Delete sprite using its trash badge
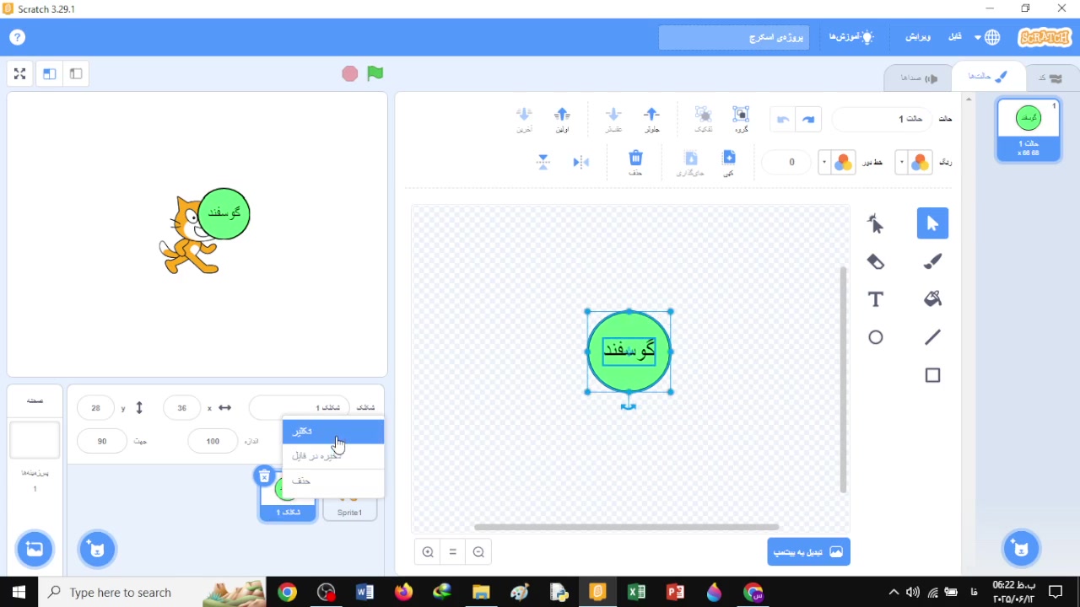The height and width of the screenshot is (607, 1080). [264, 476]
